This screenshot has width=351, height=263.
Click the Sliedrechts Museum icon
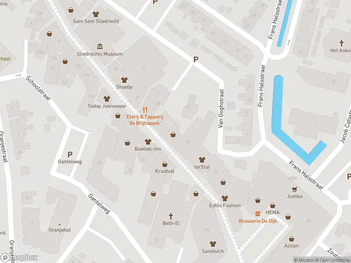[100, 46]
